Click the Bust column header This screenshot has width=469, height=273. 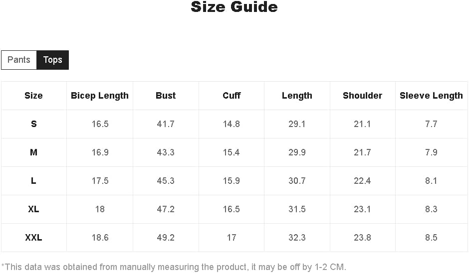(166, 96)
